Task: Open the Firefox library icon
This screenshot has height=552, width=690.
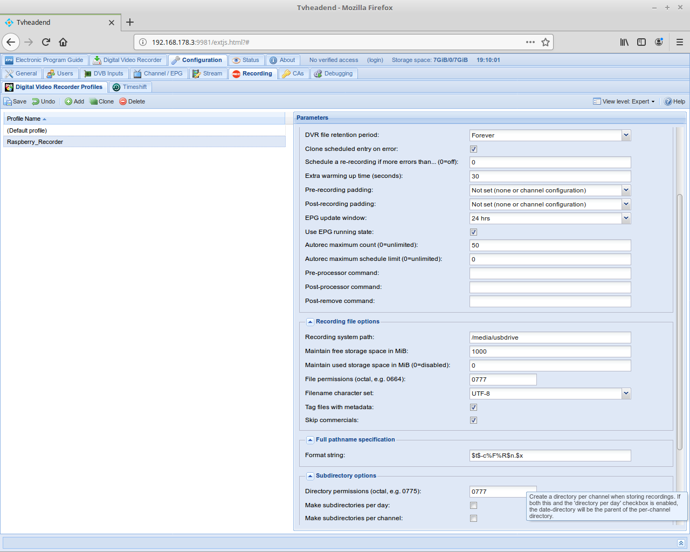Action: pos(624,42)
